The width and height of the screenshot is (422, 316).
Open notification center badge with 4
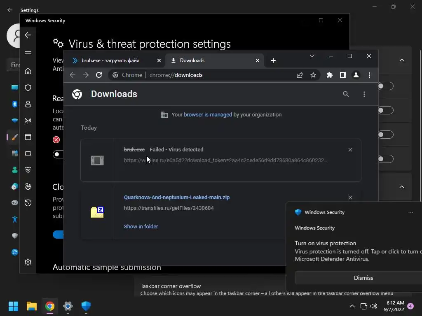click(x=410, y=306)
